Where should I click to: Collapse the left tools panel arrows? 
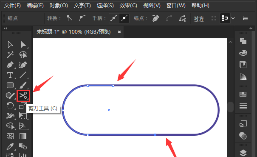(6, 28)
